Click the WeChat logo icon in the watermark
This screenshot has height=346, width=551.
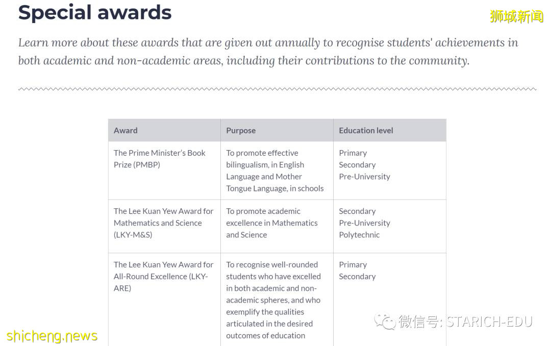pos(385,322)
